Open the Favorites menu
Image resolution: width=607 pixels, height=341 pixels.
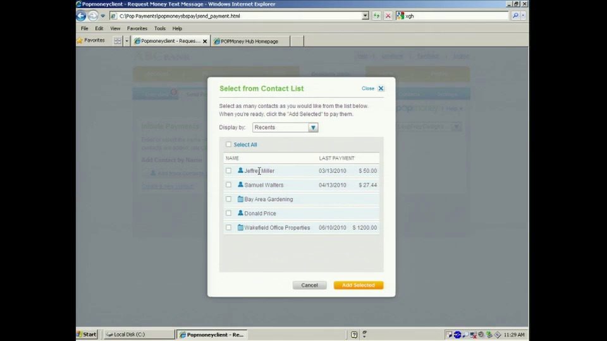[x=137, y=28]
